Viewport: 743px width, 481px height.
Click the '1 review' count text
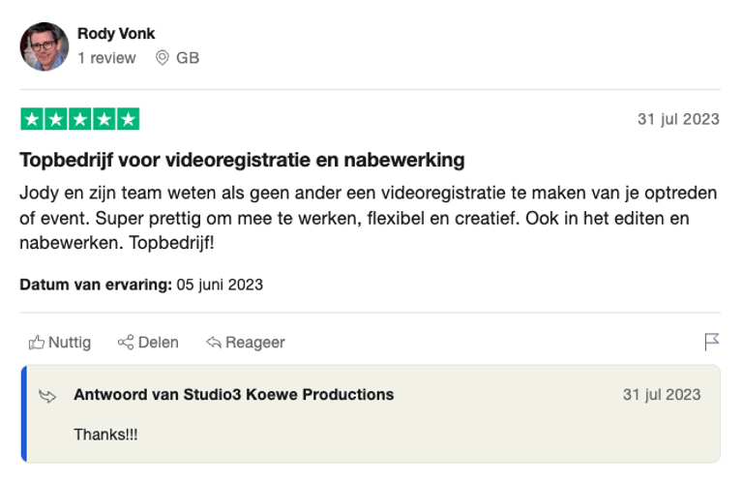click(x=106, y=58)
